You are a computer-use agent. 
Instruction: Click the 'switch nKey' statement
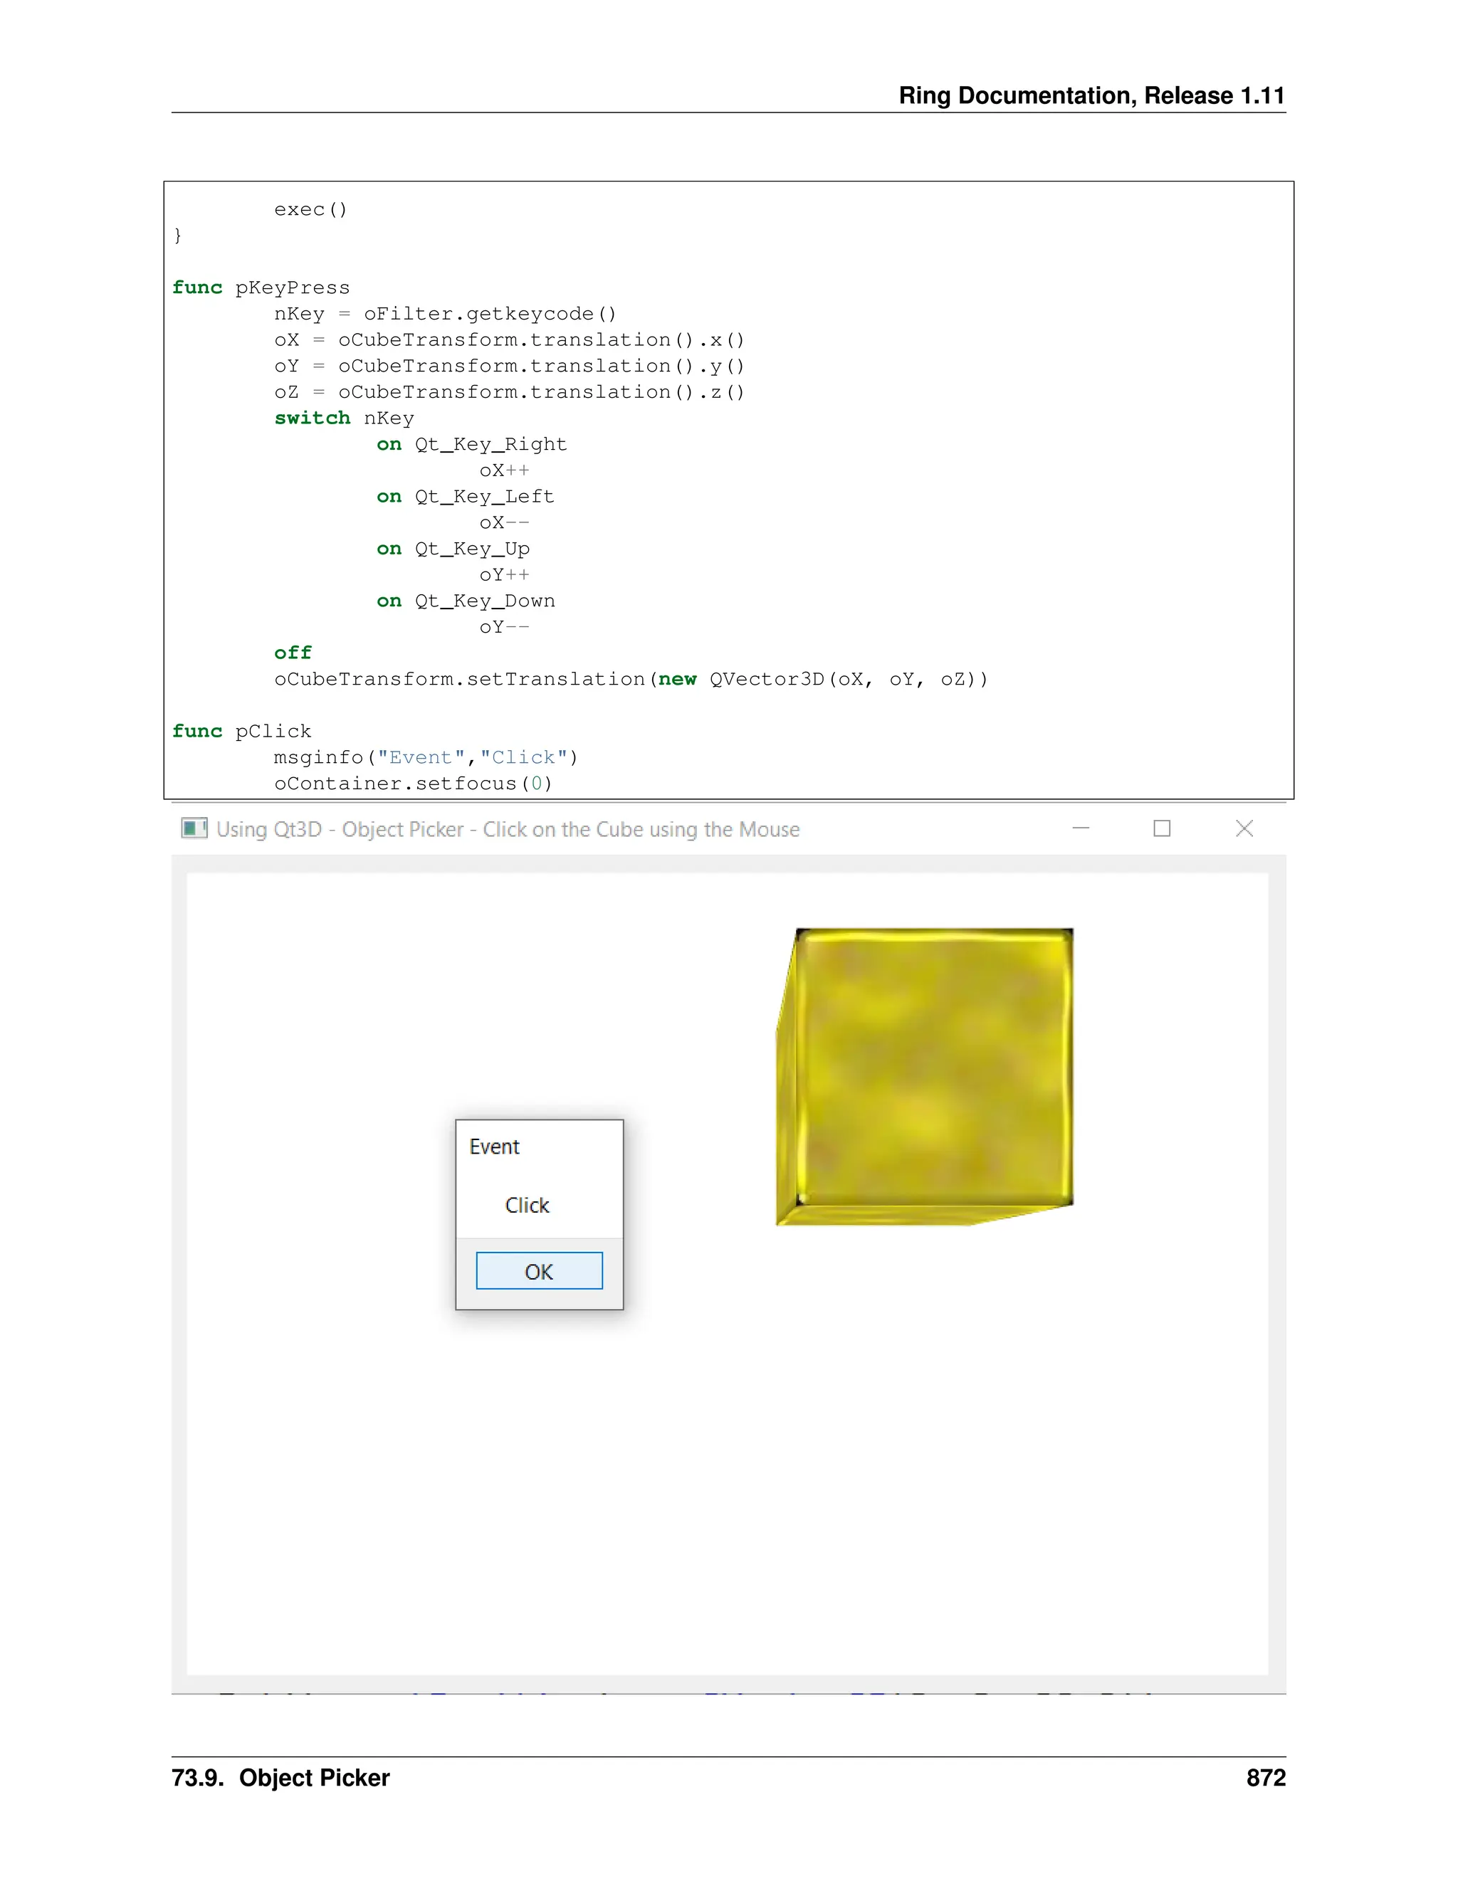344,418
